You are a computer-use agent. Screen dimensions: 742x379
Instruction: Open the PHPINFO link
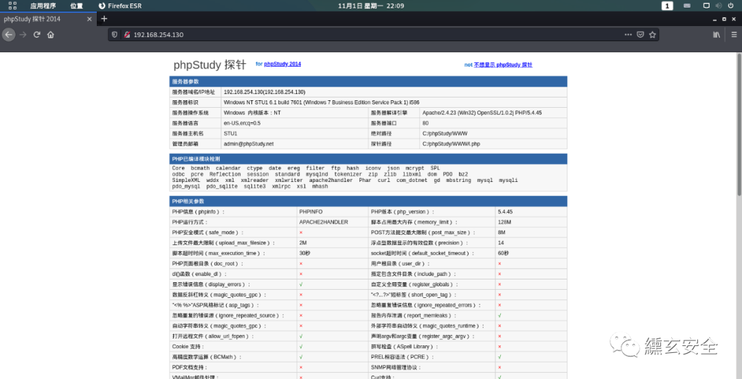coord(311,211)
